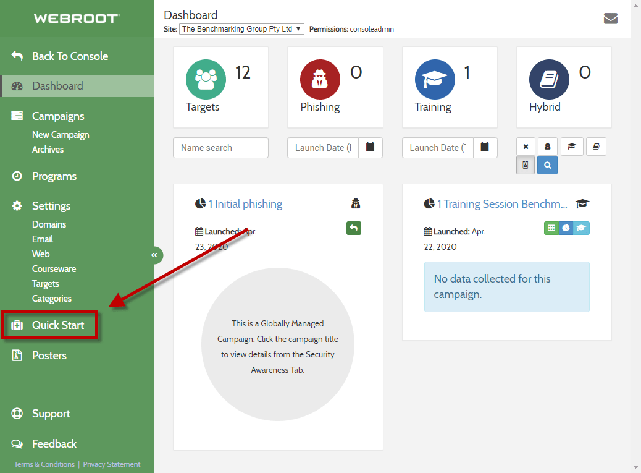Viewport: 641px width, 473px height.
Task: Click the Back To Console arrow icon
Action: (x=17, y=56)
